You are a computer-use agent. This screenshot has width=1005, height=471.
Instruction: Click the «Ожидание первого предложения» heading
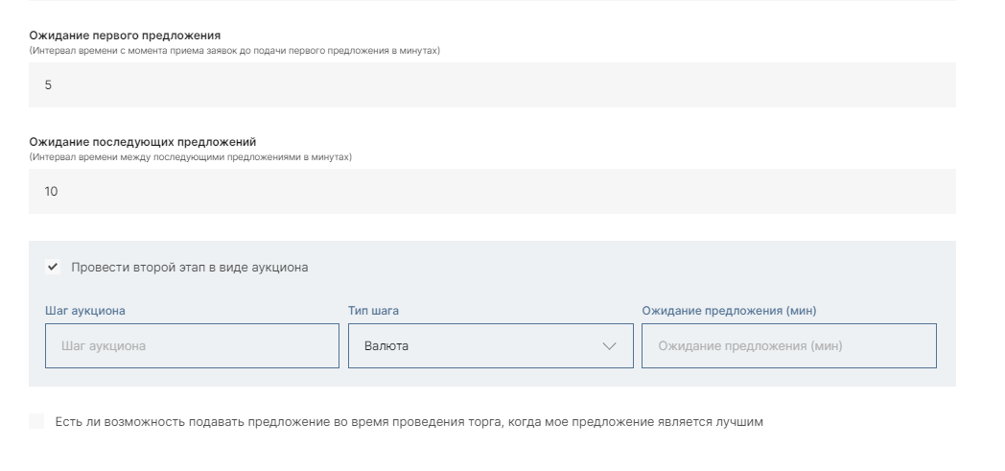coord(125,35)
